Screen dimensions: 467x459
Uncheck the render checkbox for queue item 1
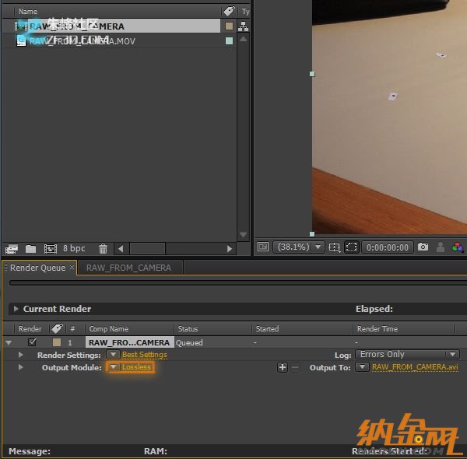32,342
